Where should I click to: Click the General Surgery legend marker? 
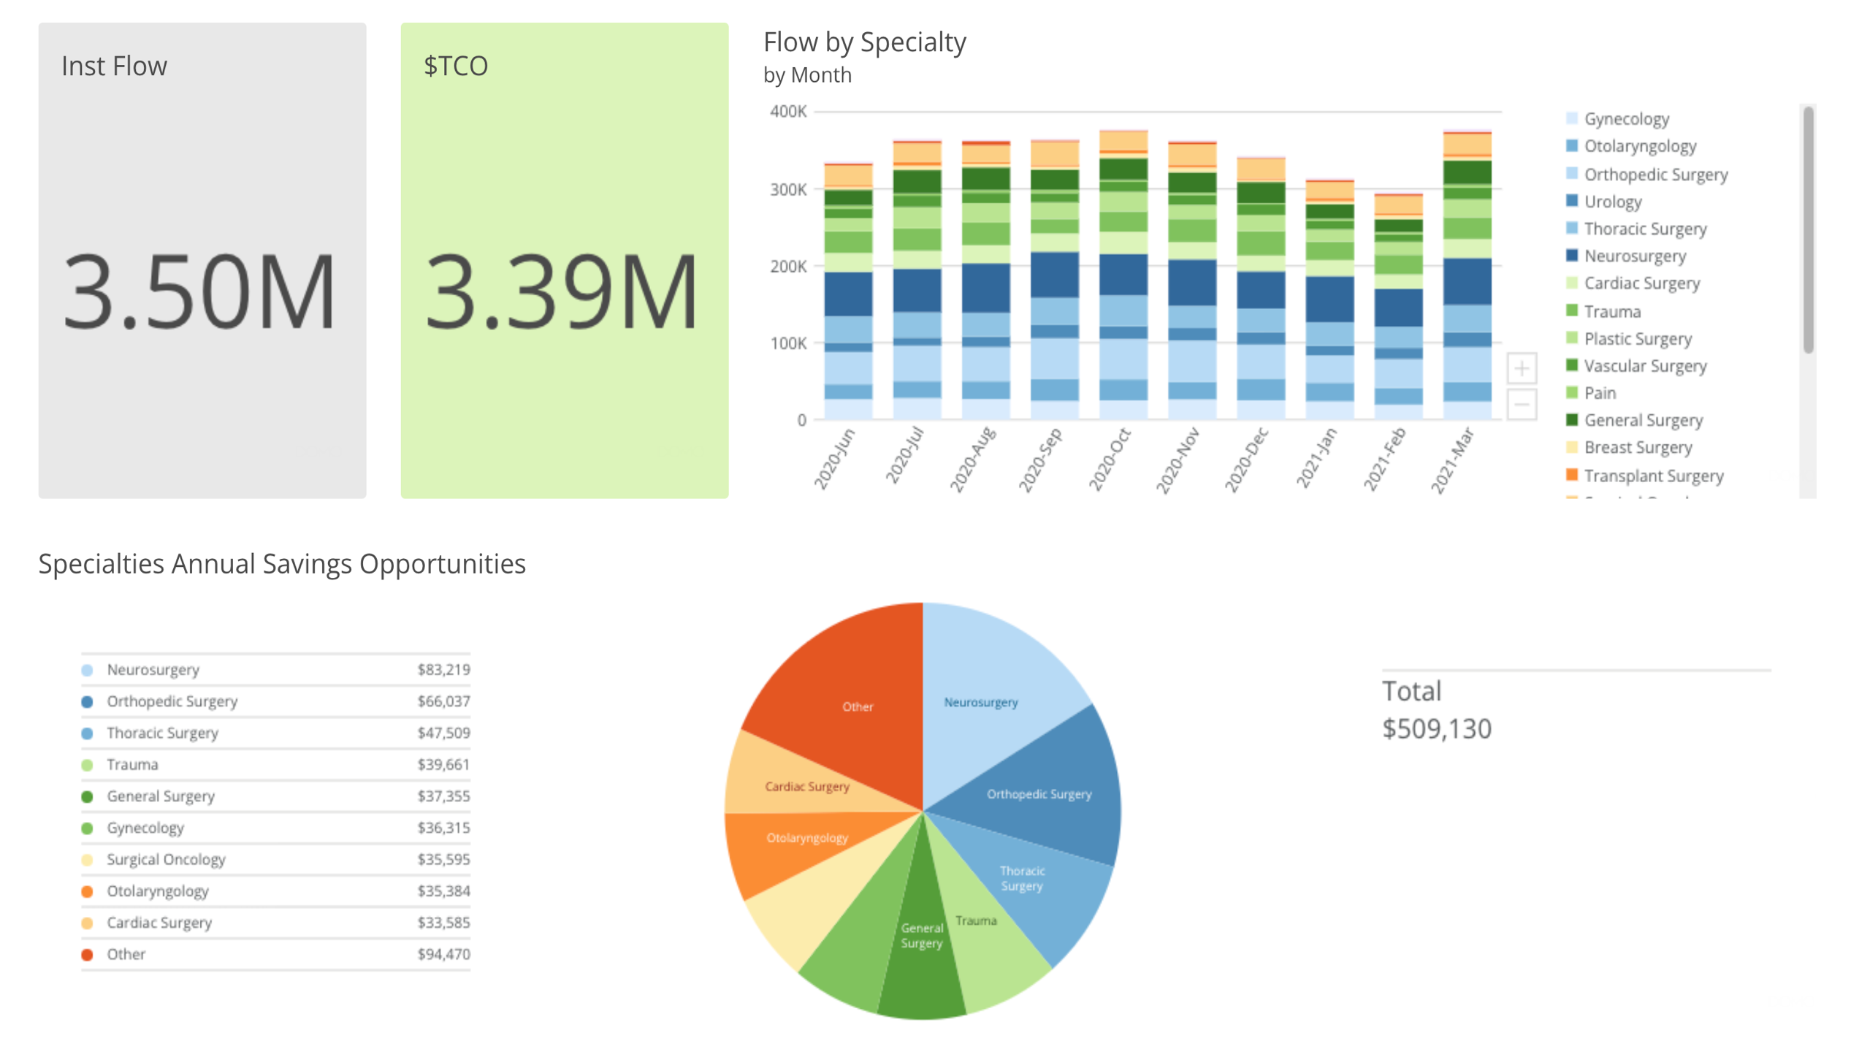1572,419
